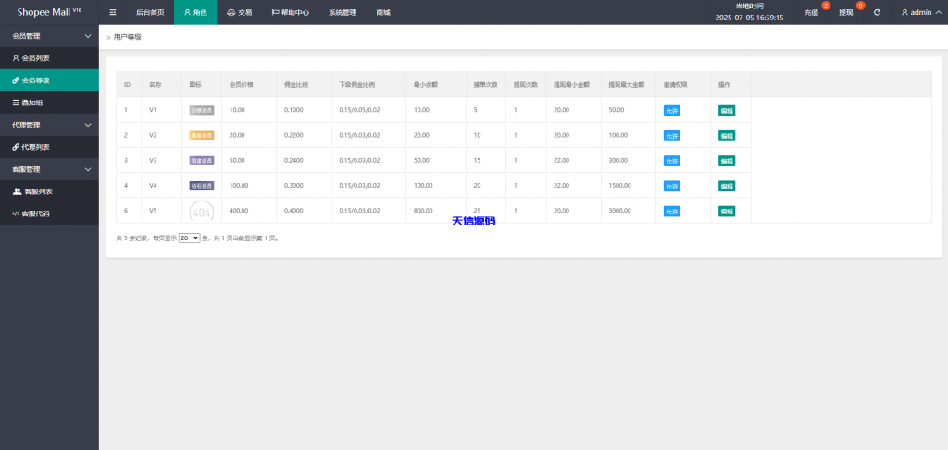
Task: Toggle the sidebar collapse hamburger icon
Action: pos(112,12)
